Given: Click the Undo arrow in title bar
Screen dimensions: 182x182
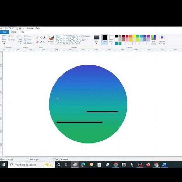Looking at the screenshot, I should coord(10,28).
